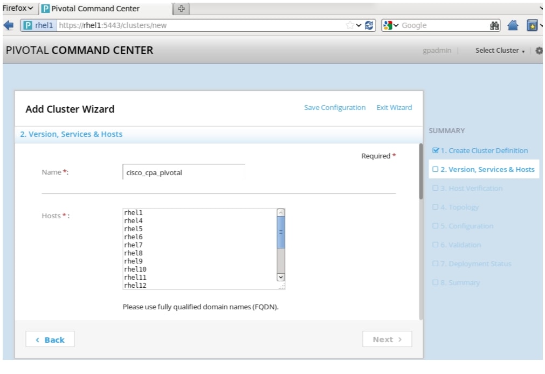The image size is (545, 374).
Task: Reload the page with refresh icon
Action: click(369, 25)
